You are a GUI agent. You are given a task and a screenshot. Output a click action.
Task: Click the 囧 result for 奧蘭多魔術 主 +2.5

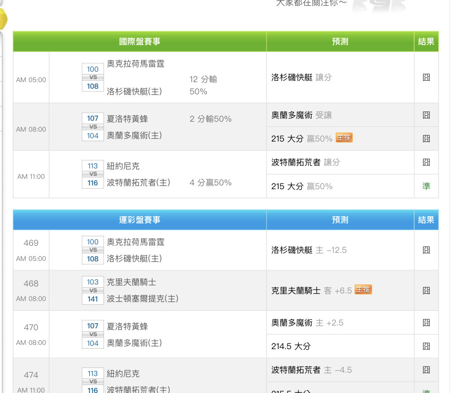(x=426, y=323)
